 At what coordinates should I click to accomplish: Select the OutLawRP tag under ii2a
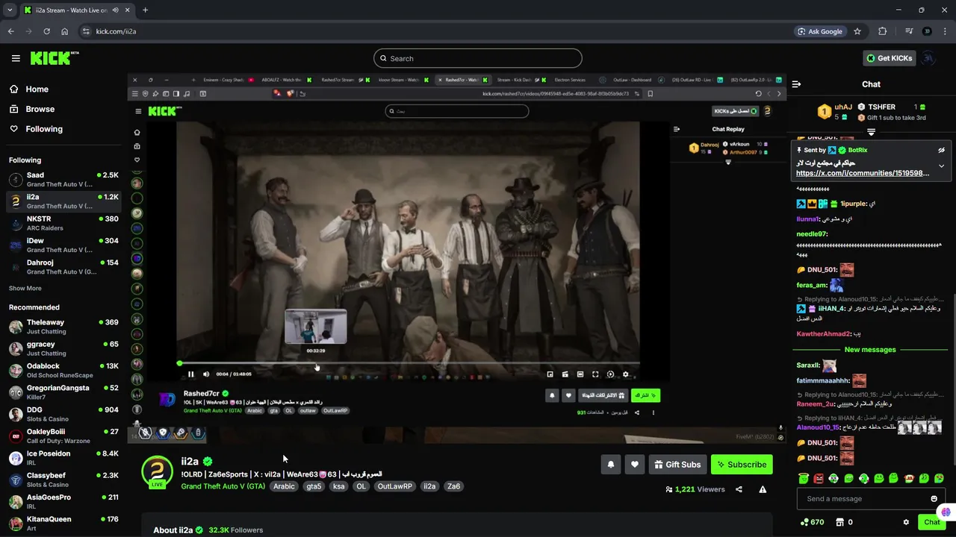[394, 486]
